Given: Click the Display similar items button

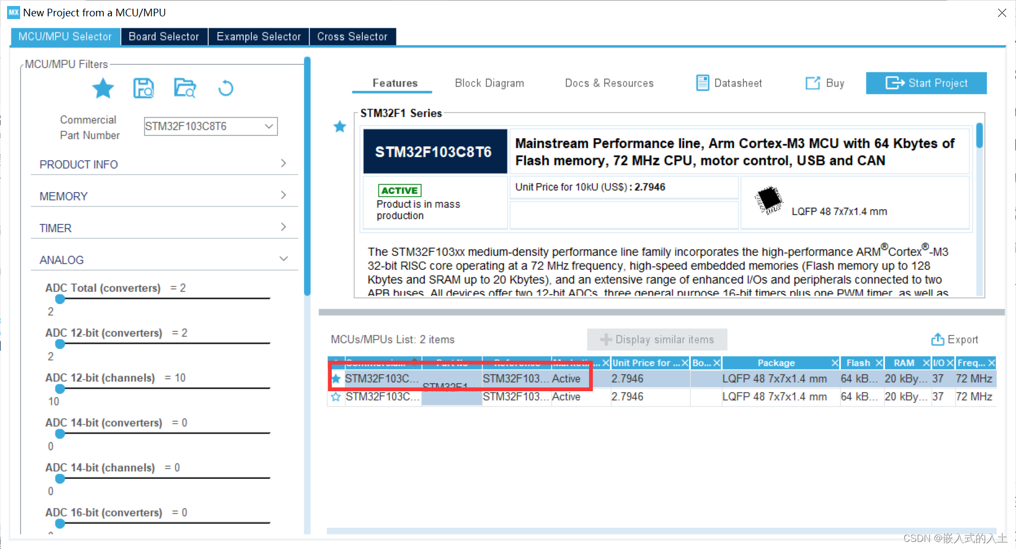Looking at the screenshot, I should point(657,340).
